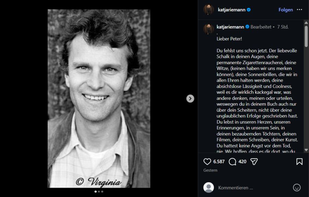Screen dimensions: 309x197
Task: View the 6.587 likes count list
Action: [219, 162]
